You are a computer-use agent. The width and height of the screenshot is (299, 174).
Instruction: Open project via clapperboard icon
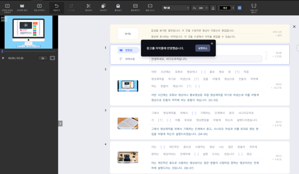click(22, 8)
